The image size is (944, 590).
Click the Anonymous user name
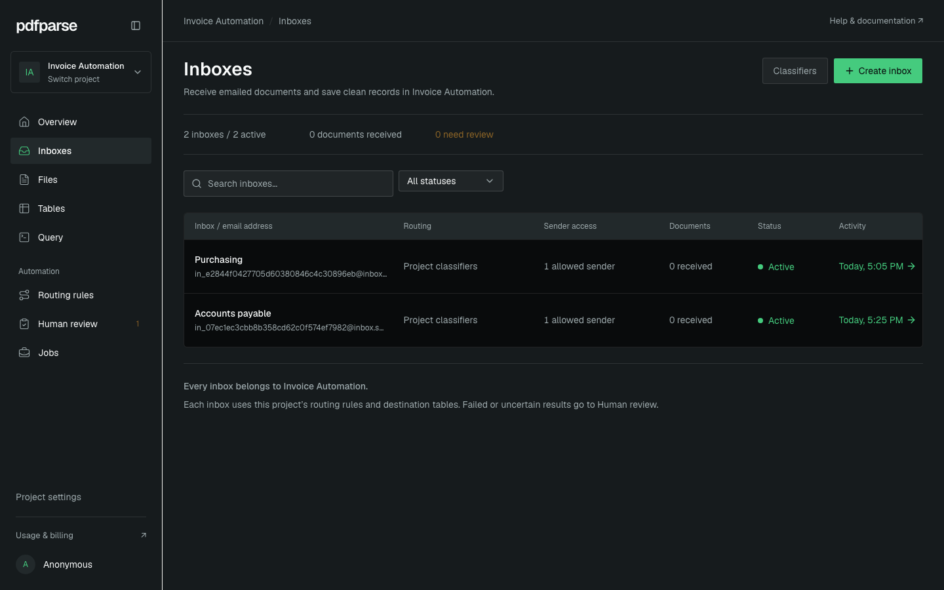click(x=68, y=564)
